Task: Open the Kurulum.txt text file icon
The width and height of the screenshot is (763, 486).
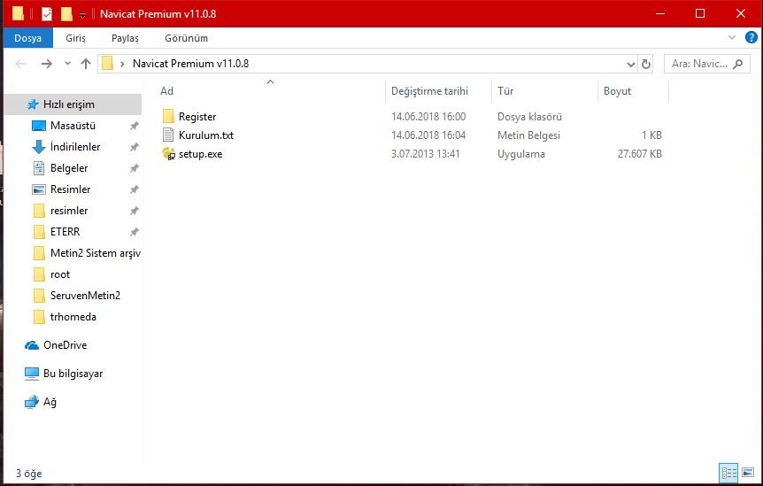Action: [x=168, y=135]
